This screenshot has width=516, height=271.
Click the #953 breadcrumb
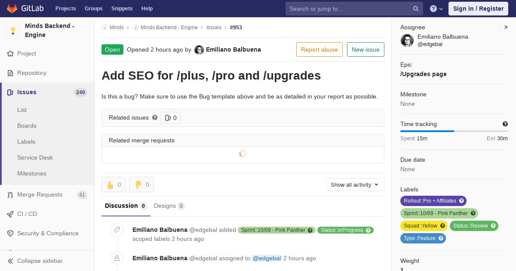pos(236,28)
